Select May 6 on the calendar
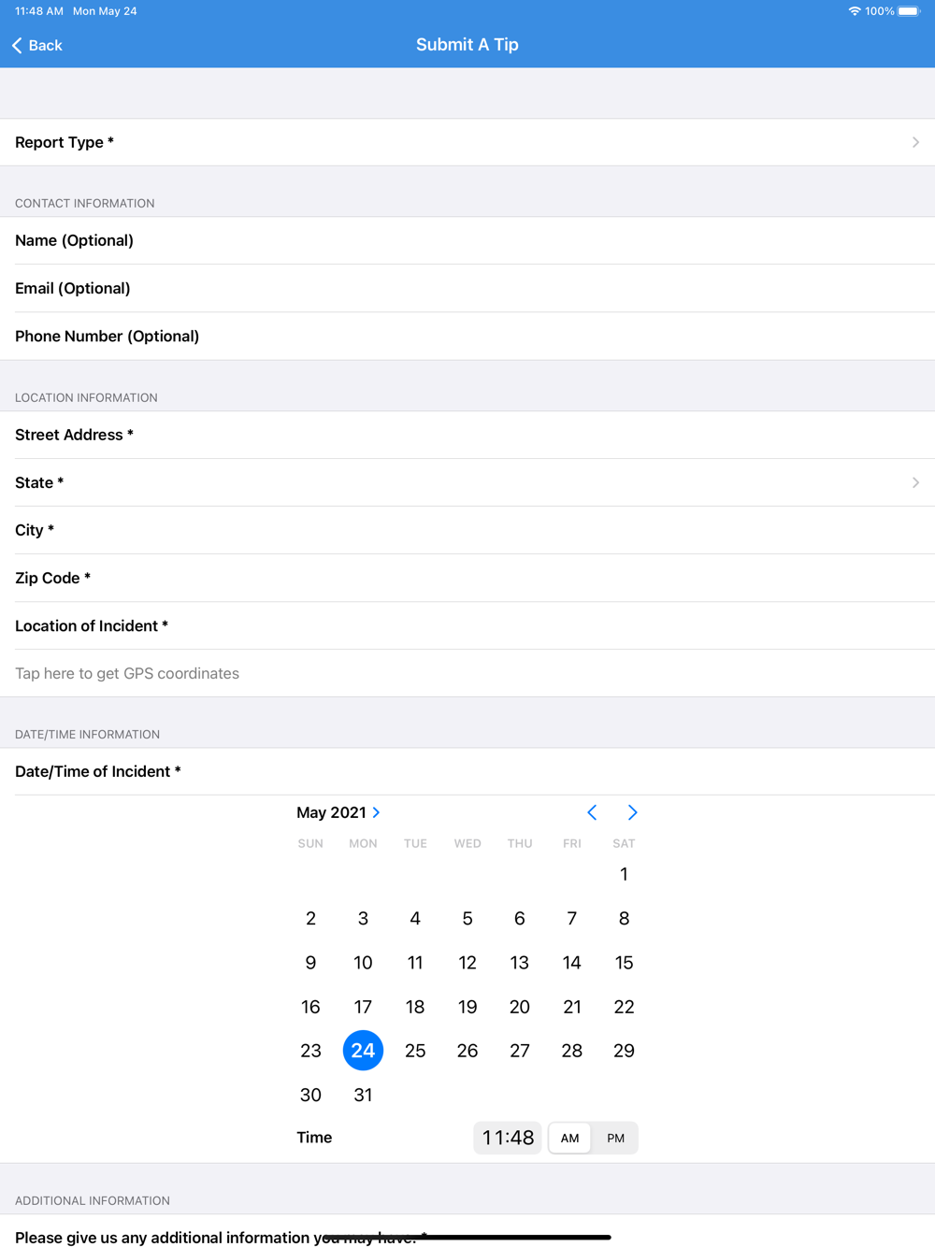Viewport: 935px width, 1247px height. click(520, 918)
